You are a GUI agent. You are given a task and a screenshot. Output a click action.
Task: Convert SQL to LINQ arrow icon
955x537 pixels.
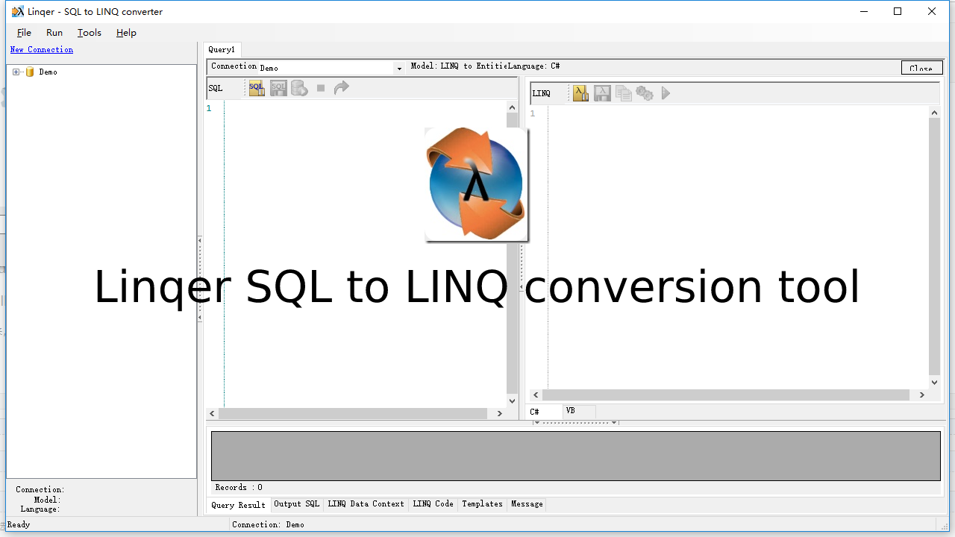click(341, 88)
